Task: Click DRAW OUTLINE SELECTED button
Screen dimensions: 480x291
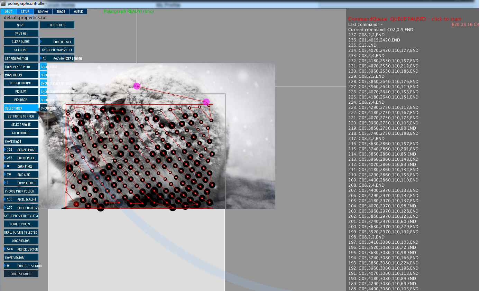Action: point(21,232)
